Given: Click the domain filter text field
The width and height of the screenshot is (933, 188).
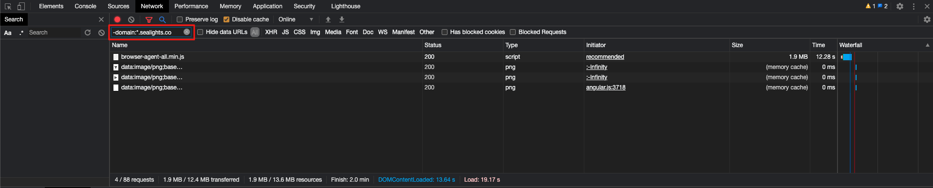Looking at the screenshot, I should tap(147, 32).
